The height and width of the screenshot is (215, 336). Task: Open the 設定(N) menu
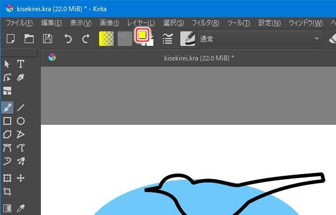pos(269,23)
